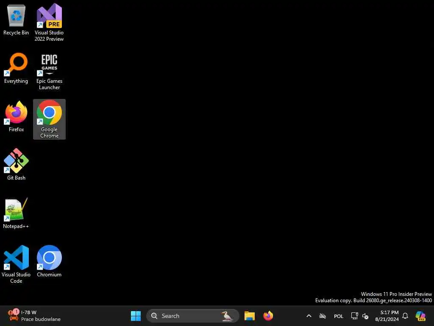Image resolution: width=434 pixels, height=326 pixels.
Task: Open the OneDrive cloud tray icon
Action: [323, 316]
